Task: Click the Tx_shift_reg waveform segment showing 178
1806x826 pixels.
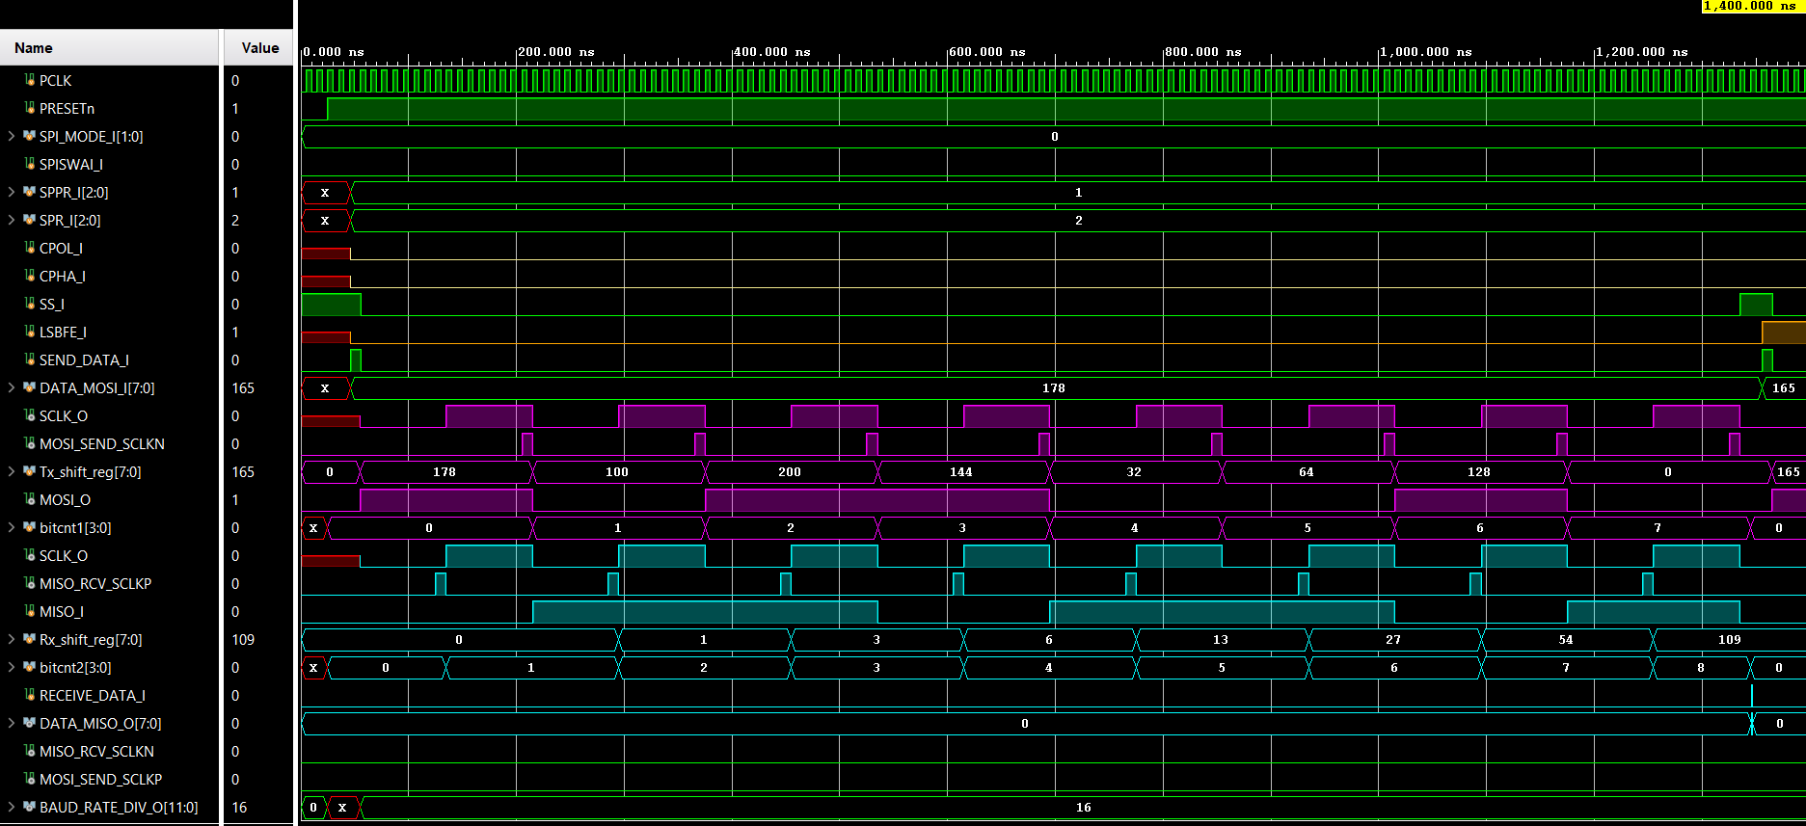Action: pyautogui.click(x=446, y=472)
